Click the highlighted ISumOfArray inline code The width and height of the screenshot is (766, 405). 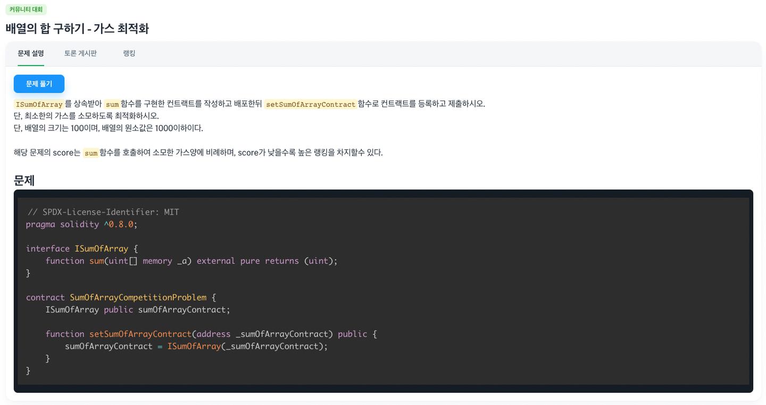[39, 104]
